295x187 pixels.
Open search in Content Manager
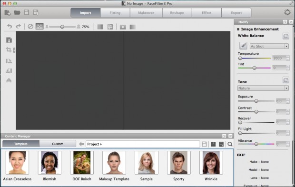(230, 144)
